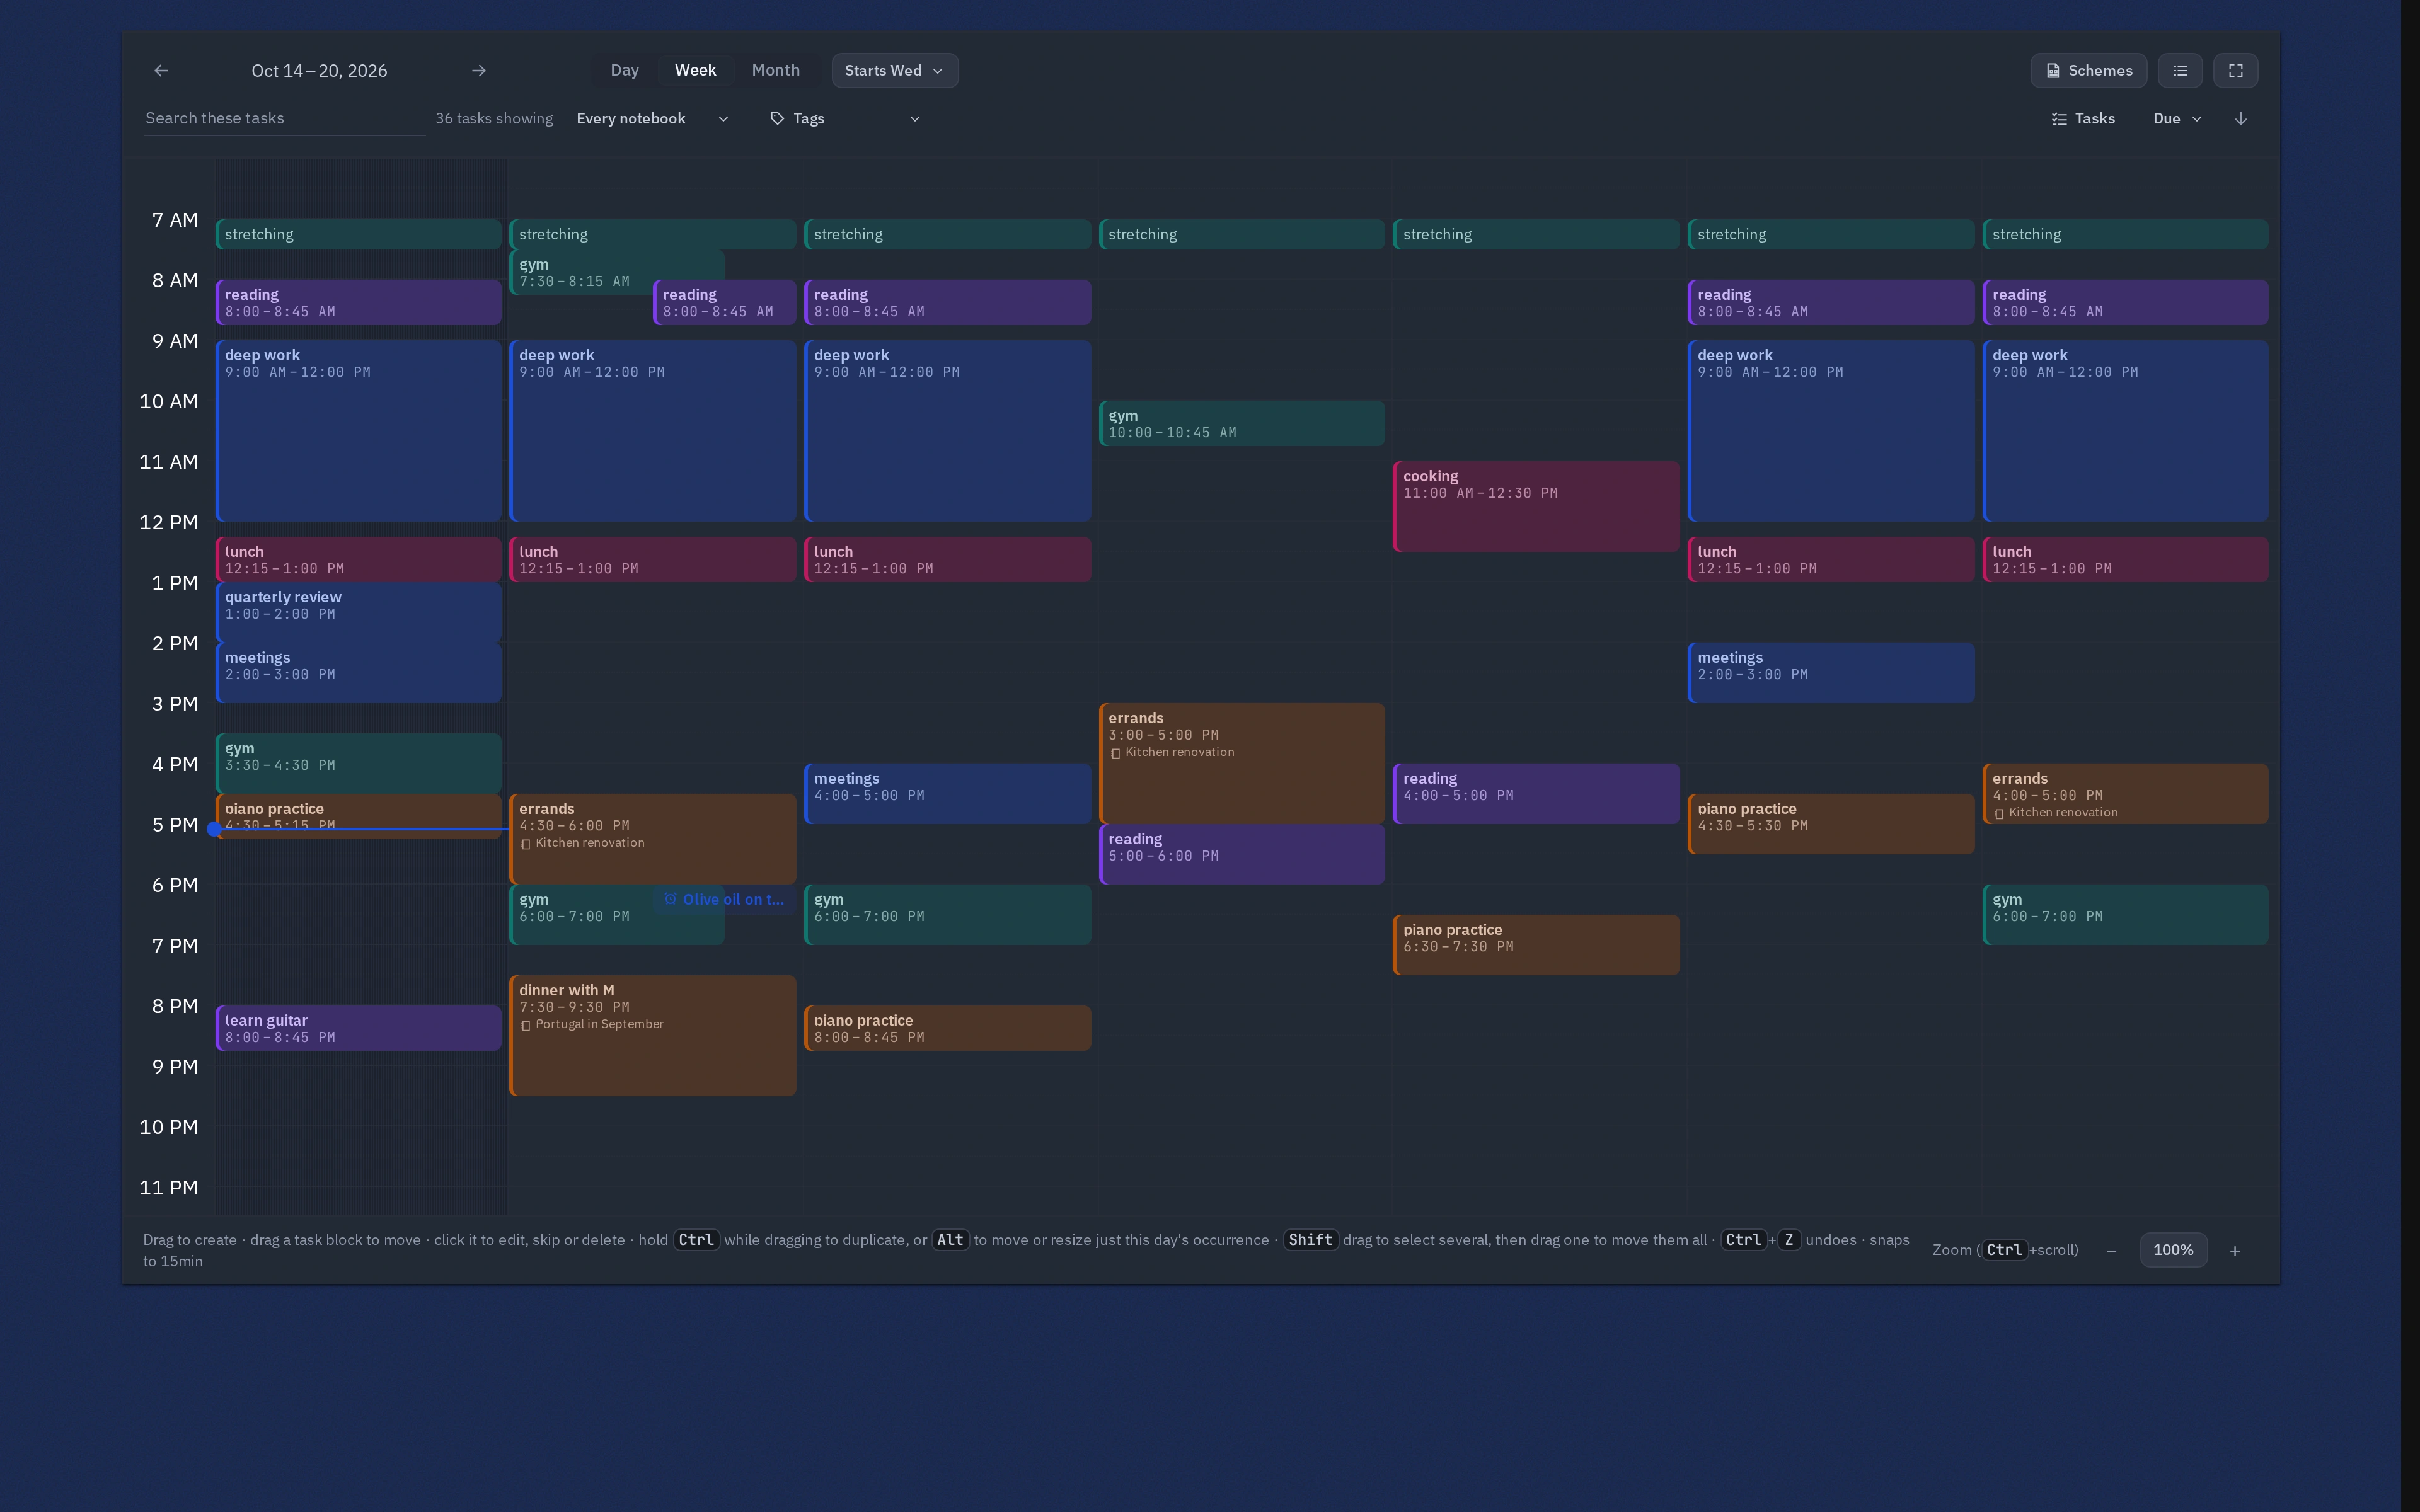2420x1512 pixels.
Task: Click the Portugal in September note
Action: click(592, 1024)
